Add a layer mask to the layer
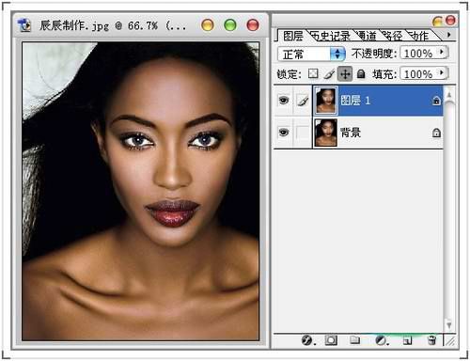Viewport: 470px width, 361px height. (x=331, y=340)
